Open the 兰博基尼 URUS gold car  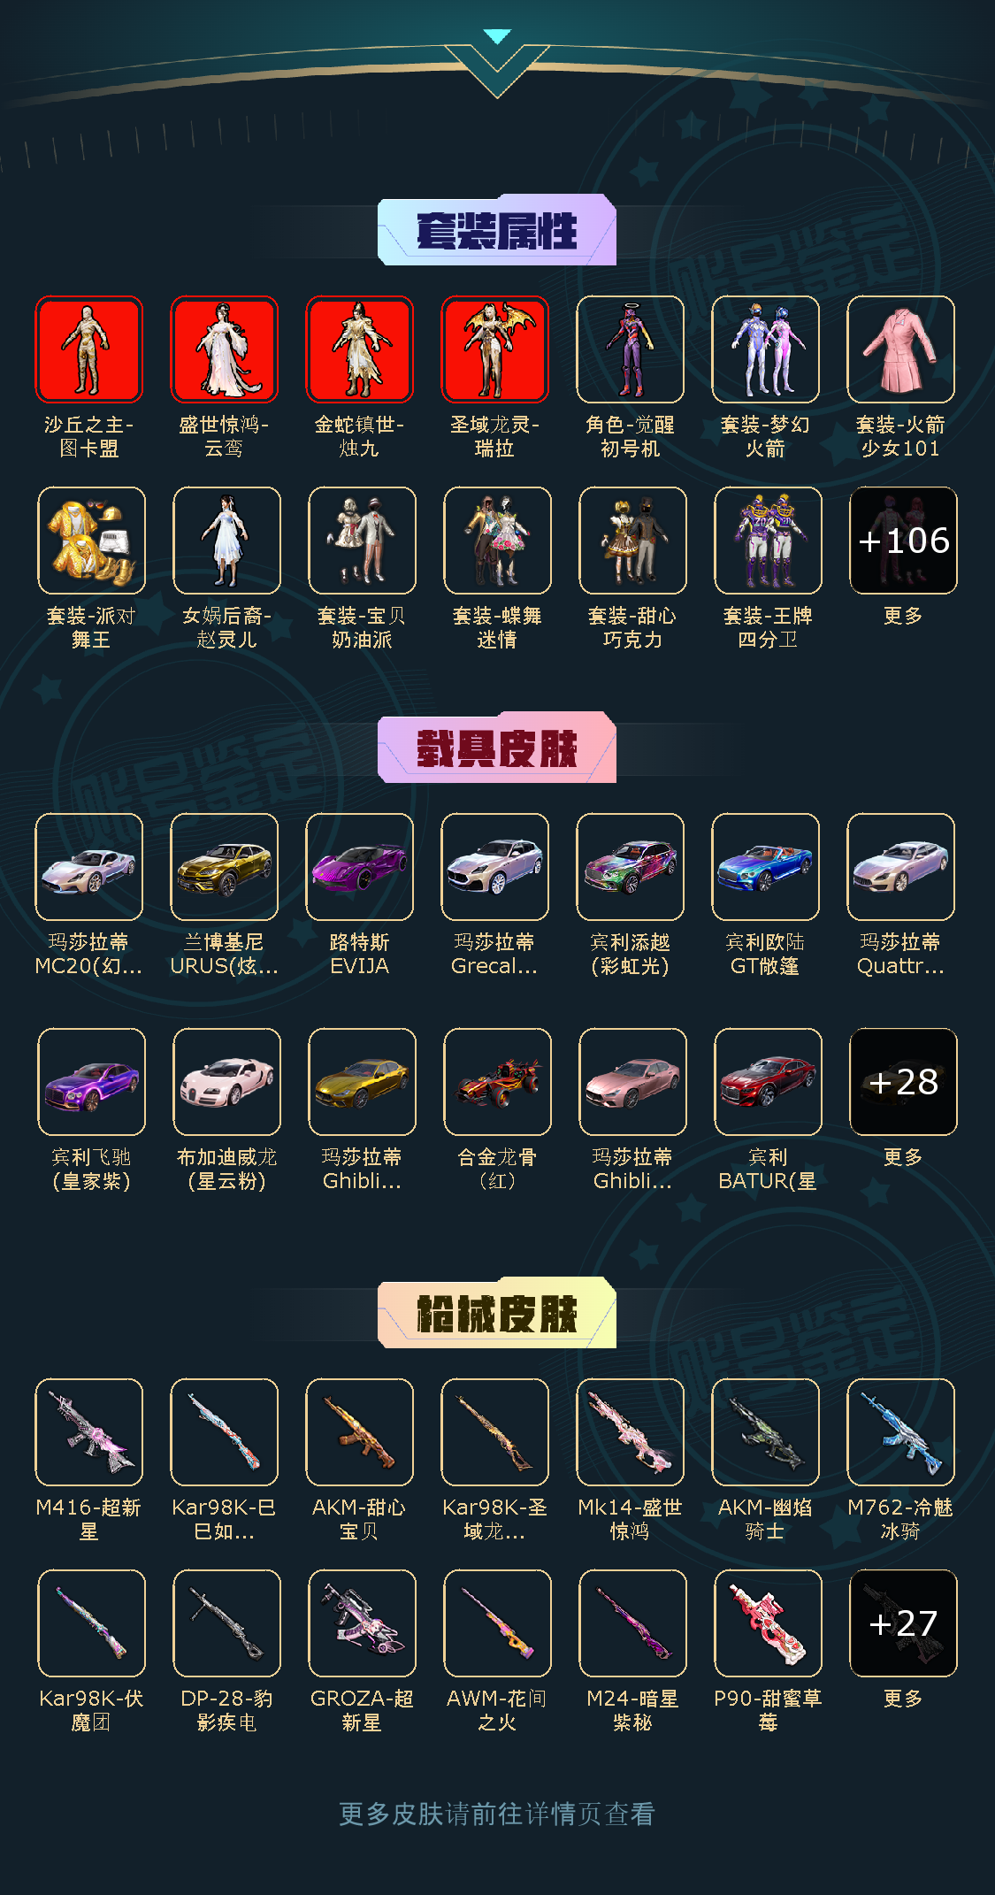click(224, 867)
